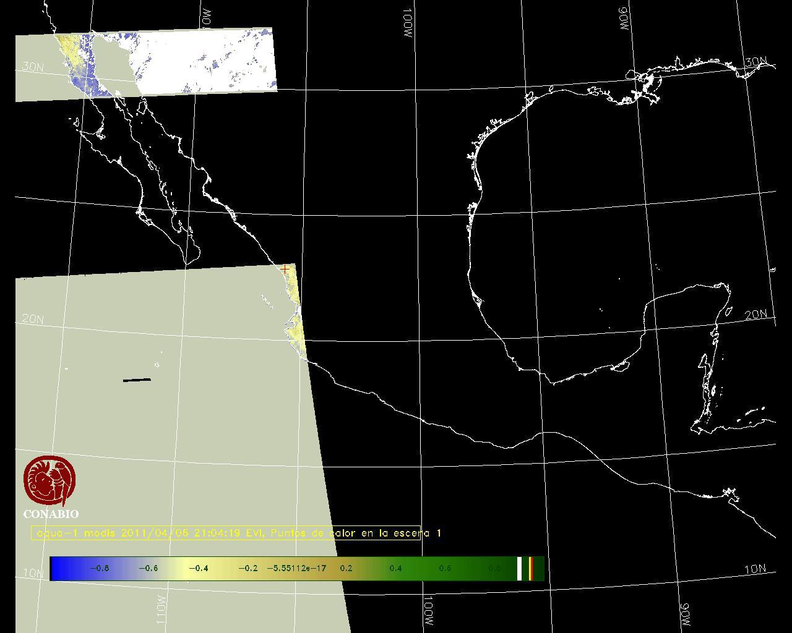Click the 100W longitude label at the top
This screenshot has width=792, height=633.
pos(407,23)
